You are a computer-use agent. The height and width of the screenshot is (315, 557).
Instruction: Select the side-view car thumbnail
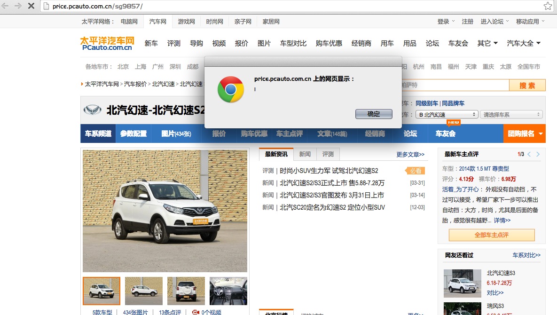[144, 291]
